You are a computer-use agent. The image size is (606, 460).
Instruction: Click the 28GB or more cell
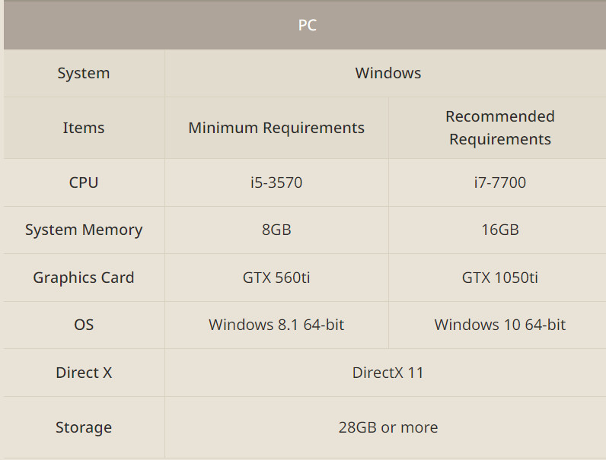coord(388,427)
